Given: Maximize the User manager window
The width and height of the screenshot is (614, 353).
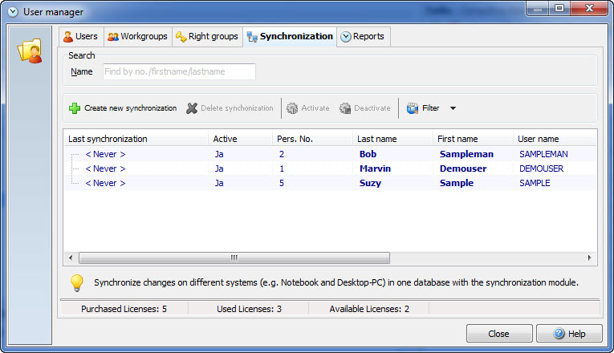Looking at the screenshot, I should coord(559,8).
